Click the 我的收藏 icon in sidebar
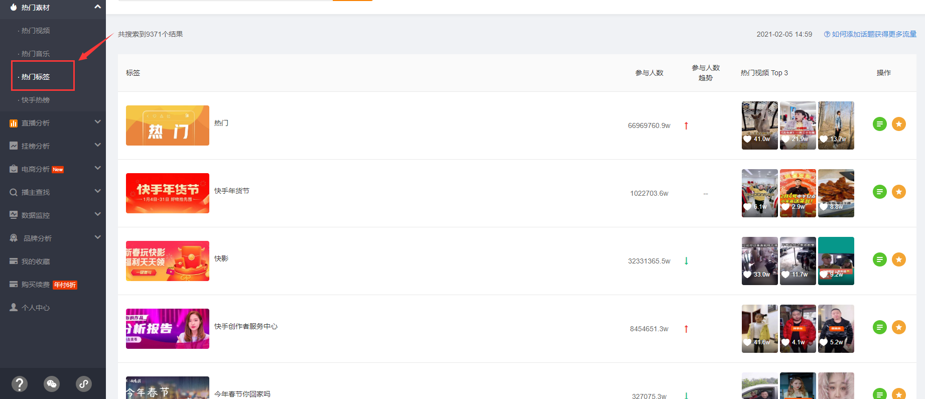 (x=14, y=261)
